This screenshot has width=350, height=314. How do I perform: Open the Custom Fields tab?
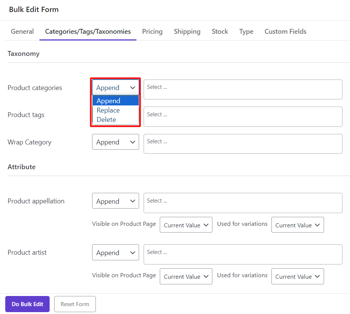tap(285, 32)
